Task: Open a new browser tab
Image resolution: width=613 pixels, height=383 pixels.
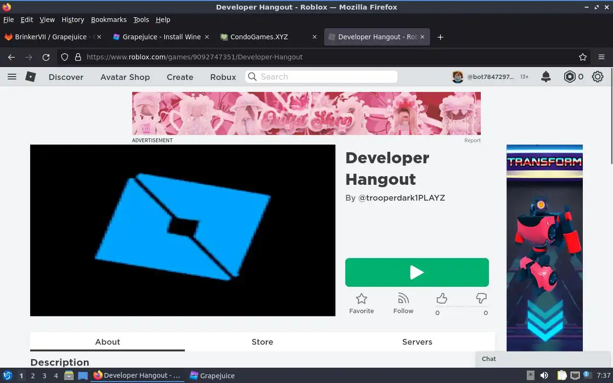Action: [x=441, y=37]
